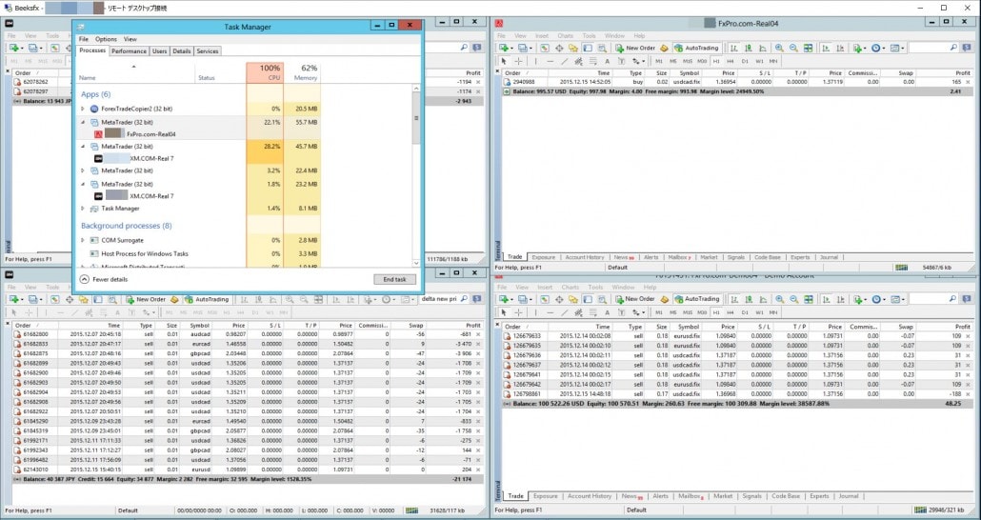Open Experts tab in bottom-right Demo terminal
The height and width of the screenshot is (520, 981).
click(x=819, y=495)
